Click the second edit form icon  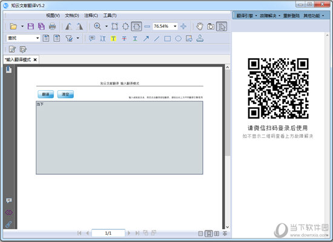tap(23, 50)
